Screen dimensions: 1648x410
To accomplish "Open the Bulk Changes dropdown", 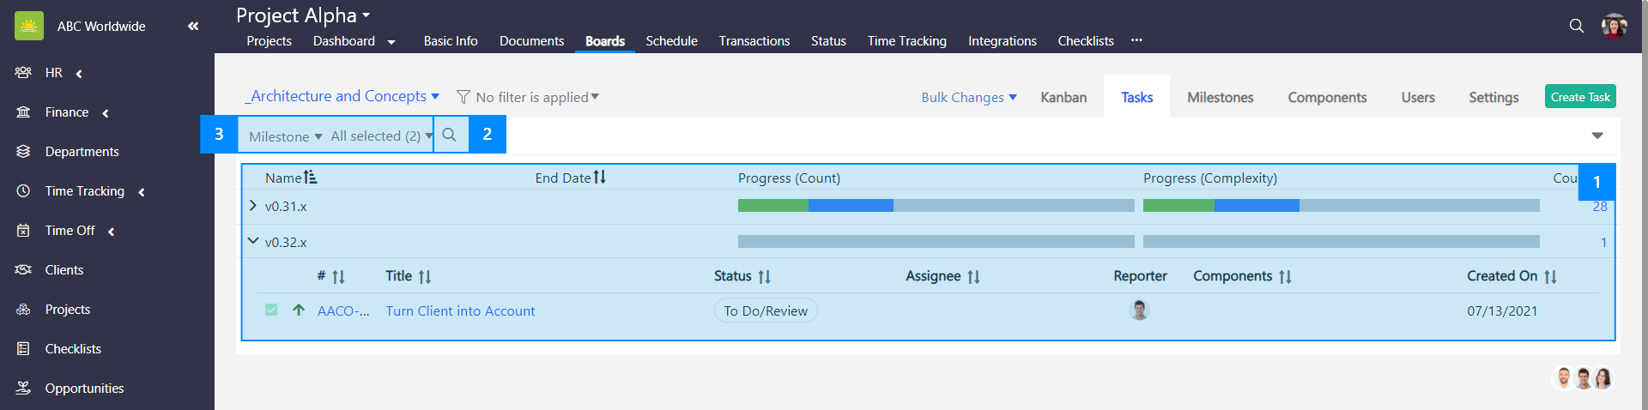I will coord(968,97).
